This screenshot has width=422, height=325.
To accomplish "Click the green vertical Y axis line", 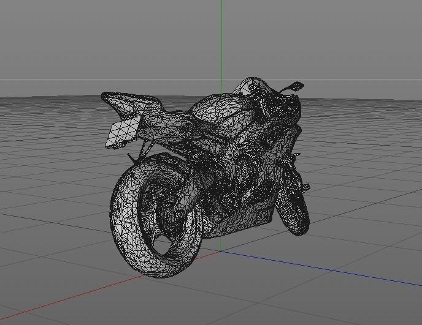I will coord(221,47).
